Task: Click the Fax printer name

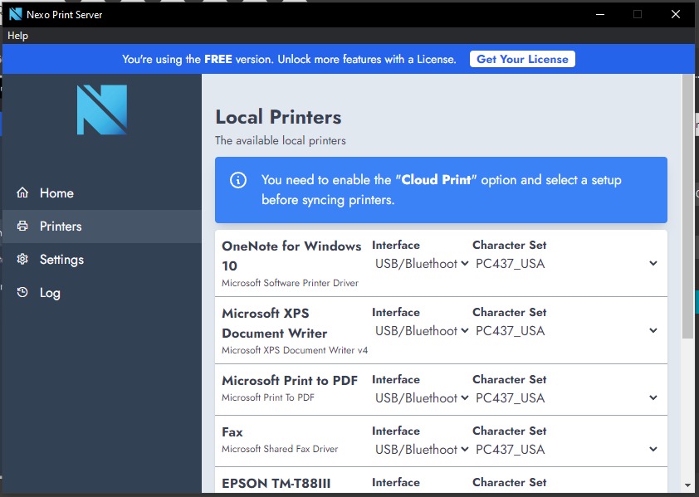Action: coord(232,432)
